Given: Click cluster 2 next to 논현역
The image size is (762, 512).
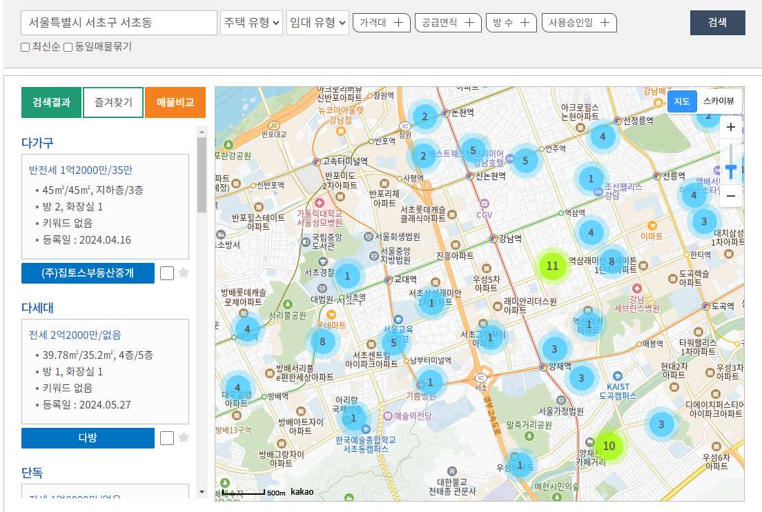Looking at the screenshot, I should (x=424, y=116).
